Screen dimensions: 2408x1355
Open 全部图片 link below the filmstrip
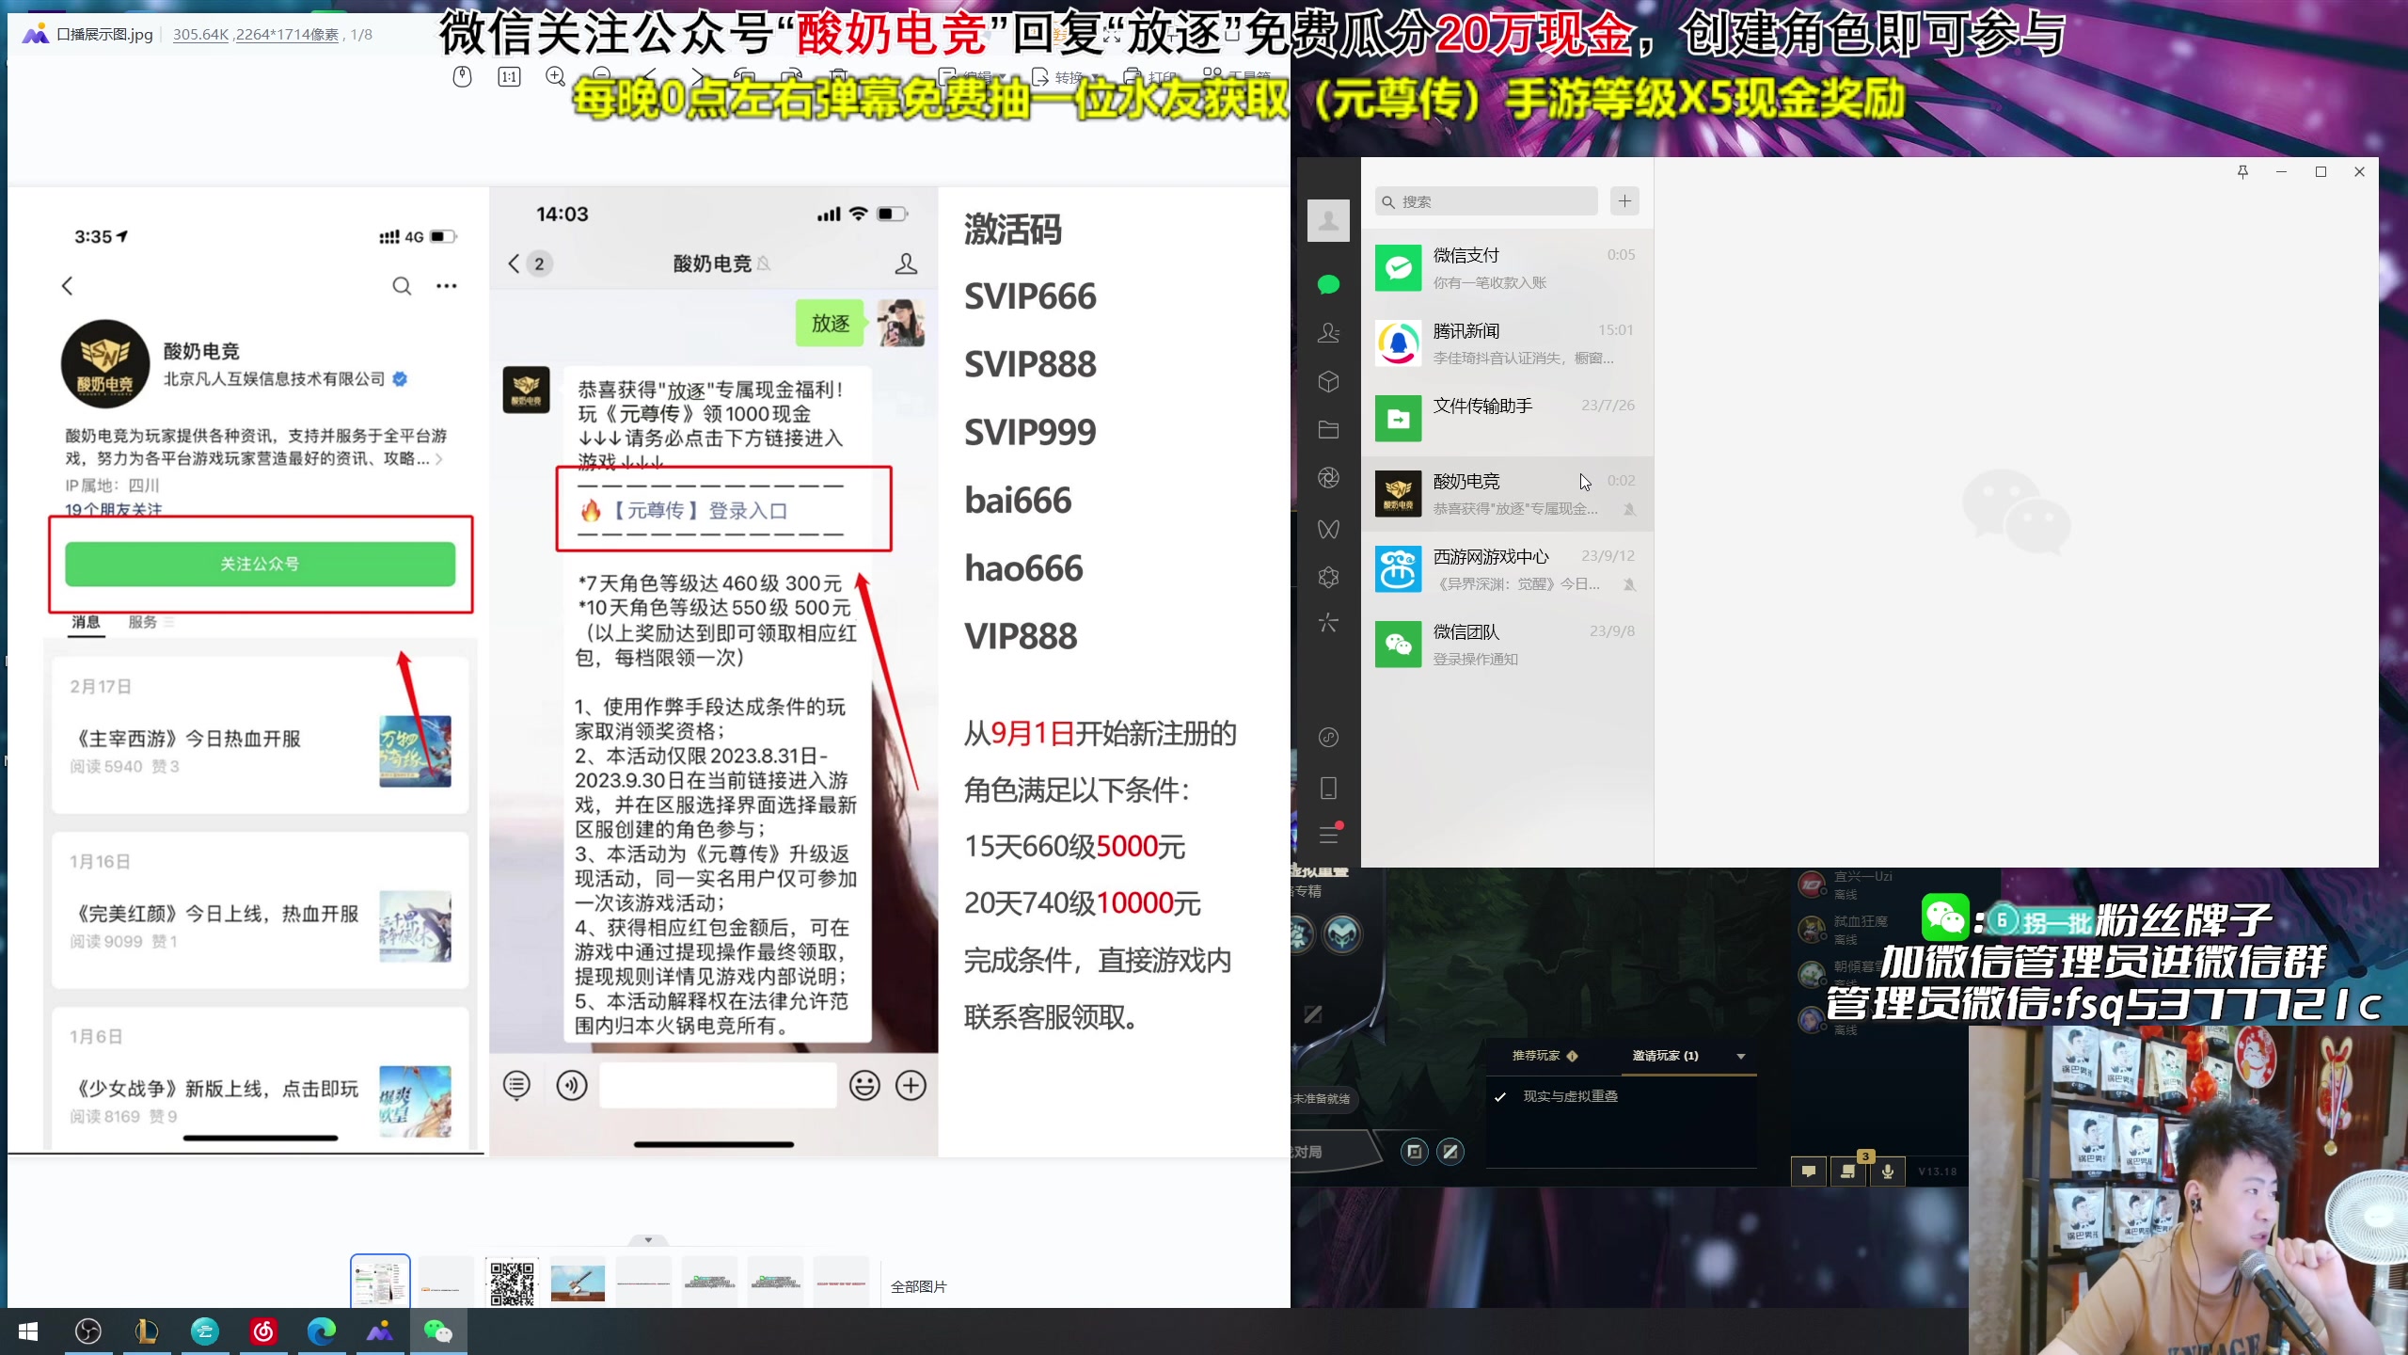click(x=920, y=1286)
